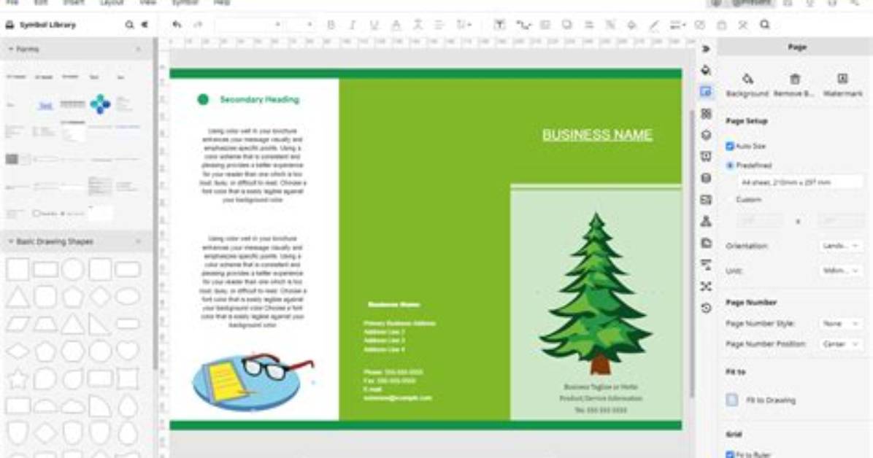Open the Layers panel icon

(x=706, y=135)
